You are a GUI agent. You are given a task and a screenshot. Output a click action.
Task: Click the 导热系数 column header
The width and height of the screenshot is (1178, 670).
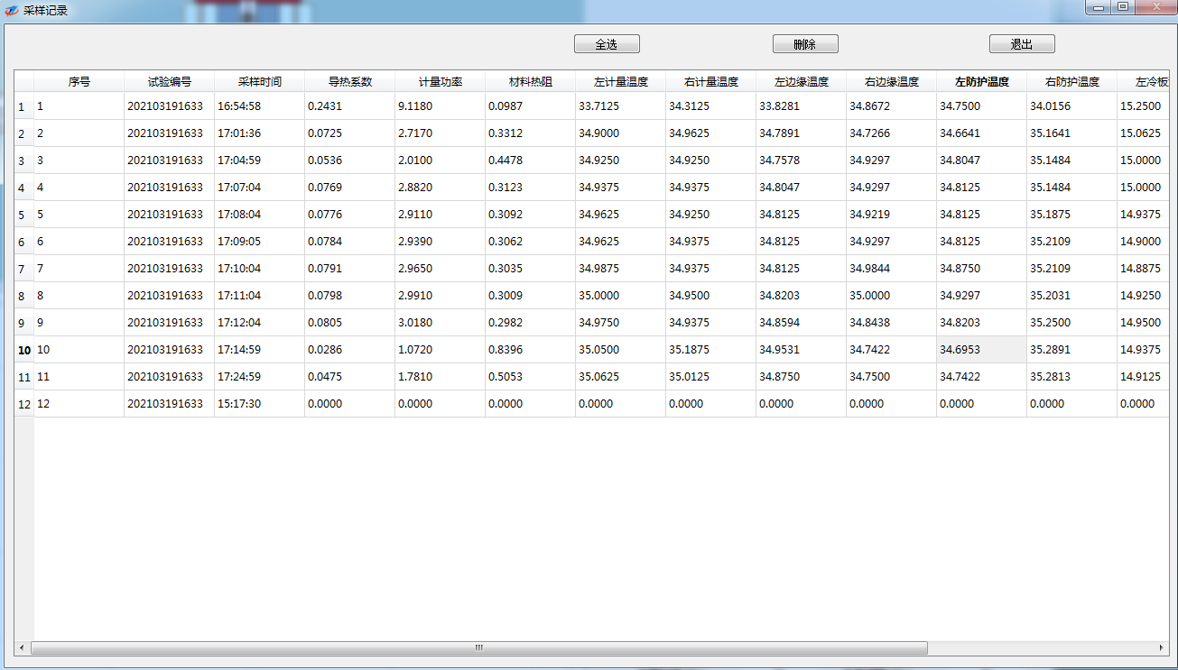tap(349, 82)
